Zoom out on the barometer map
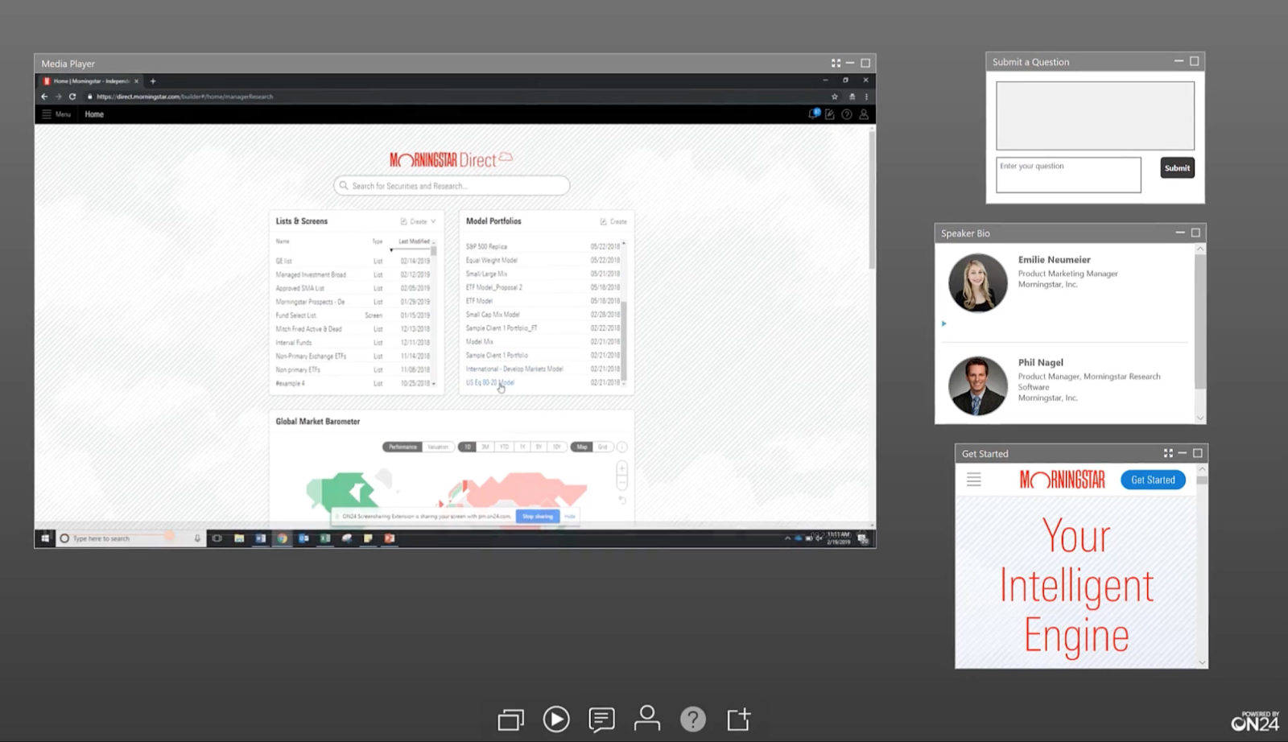The width and height of the screenshot is (1288, 742). click(x=621, y=483)
